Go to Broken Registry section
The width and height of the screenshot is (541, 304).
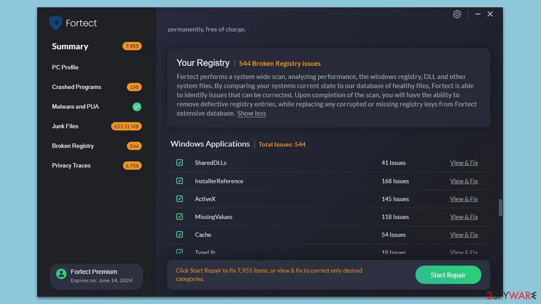click(x=73, y=146)
